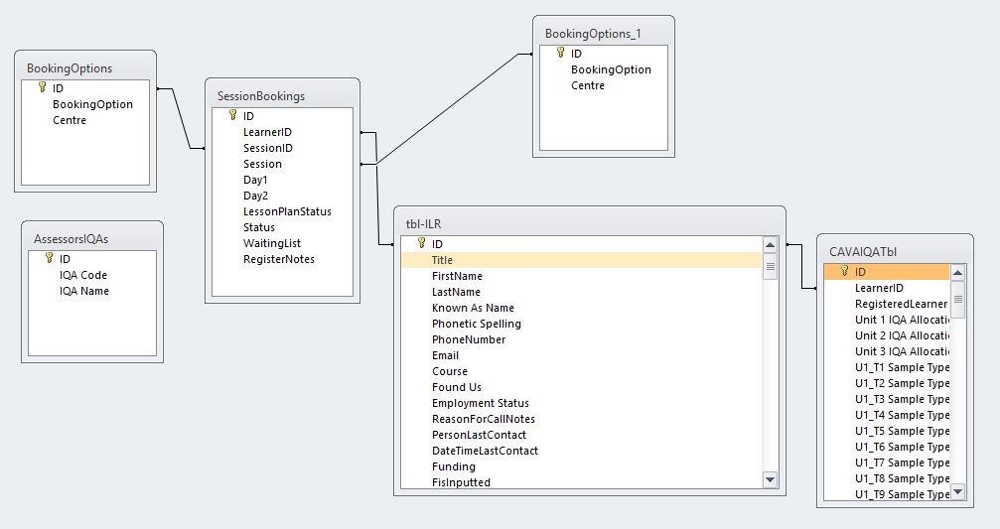Click the key icon in CAVAIQATbl table
Viewport: 1000px width, 529px height.
click(844, 272)
